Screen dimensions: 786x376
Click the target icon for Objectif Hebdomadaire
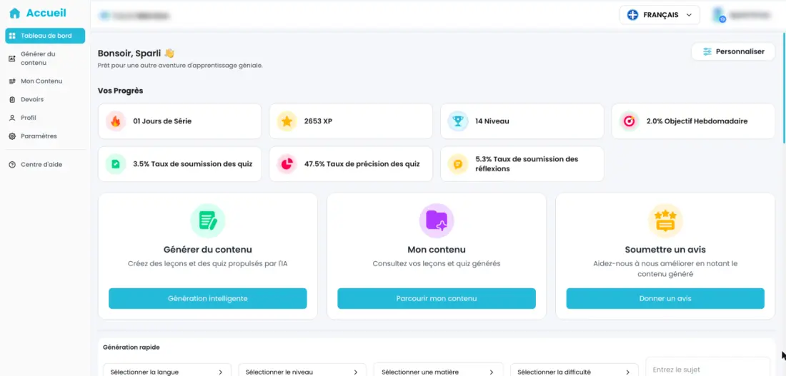tap(629, 121)
